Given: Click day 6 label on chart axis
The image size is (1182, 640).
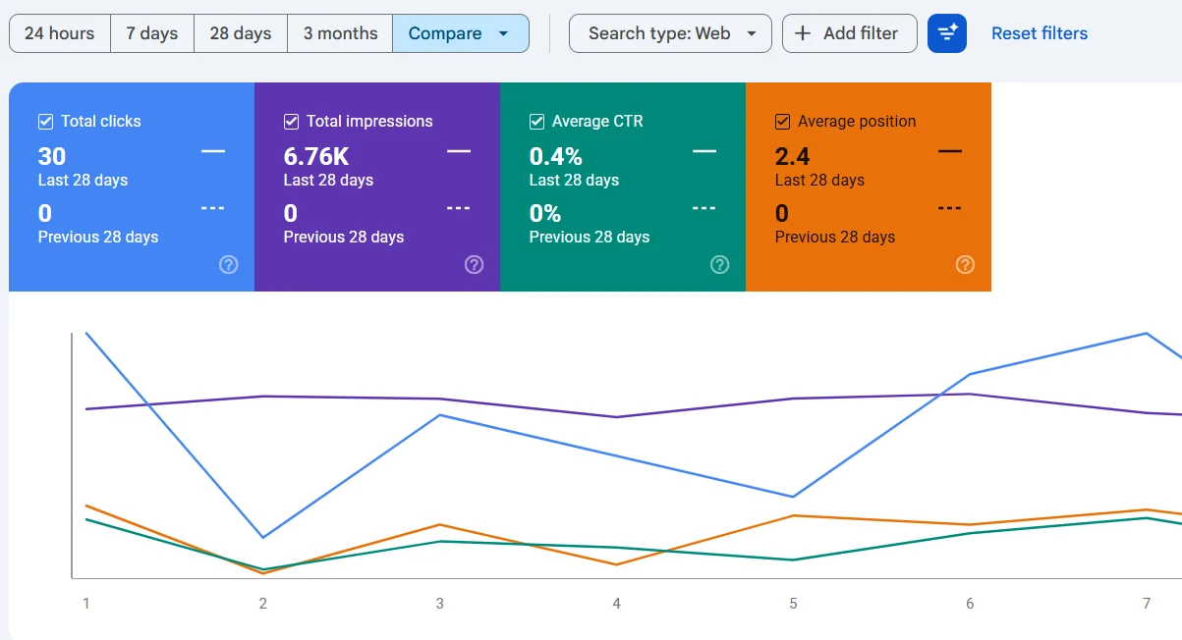Looking at the screenshot, I should (970, 604).
